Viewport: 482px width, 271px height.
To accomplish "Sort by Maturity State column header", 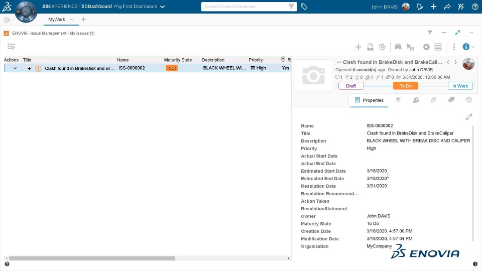I will pos(178,60).
